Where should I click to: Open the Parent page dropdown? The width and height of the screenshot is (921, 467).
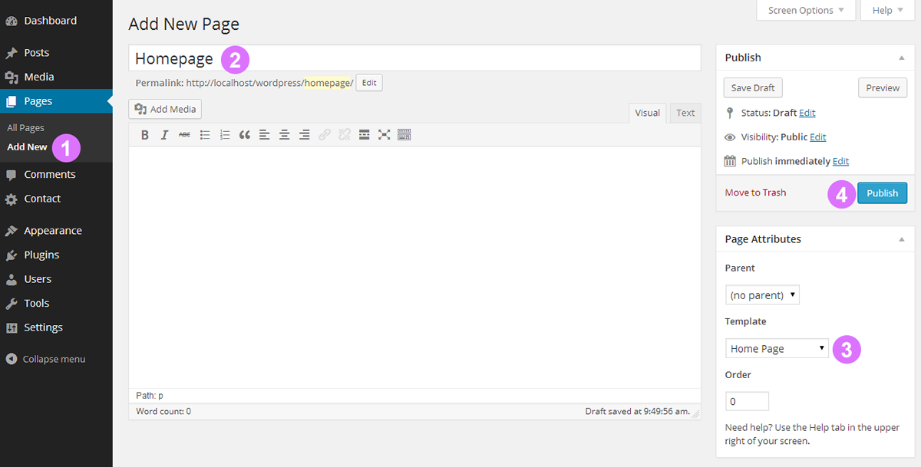tap(762, 295)
